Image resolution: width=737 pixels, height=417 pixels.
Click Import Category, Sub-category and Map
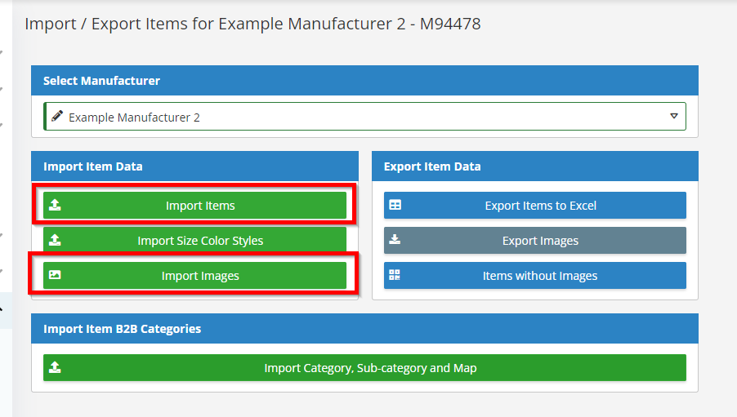364,368
